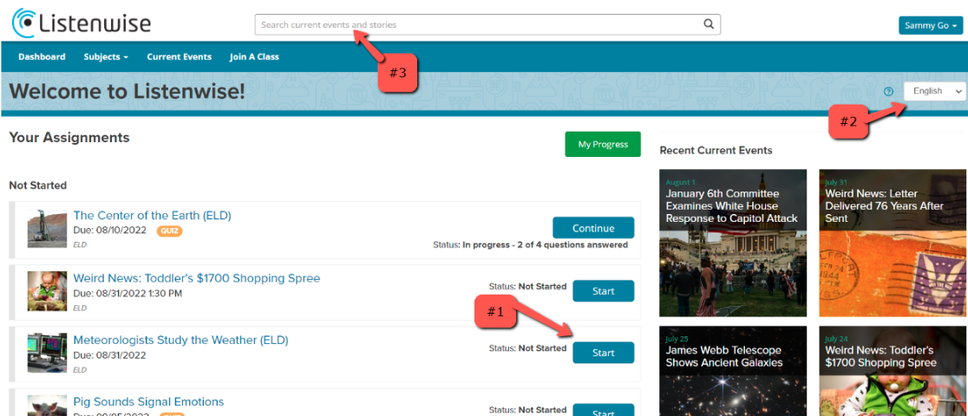This screenshot has width=968, height=416.
Task: Click the Listenwise logo
Action: [x=81, y=23]
